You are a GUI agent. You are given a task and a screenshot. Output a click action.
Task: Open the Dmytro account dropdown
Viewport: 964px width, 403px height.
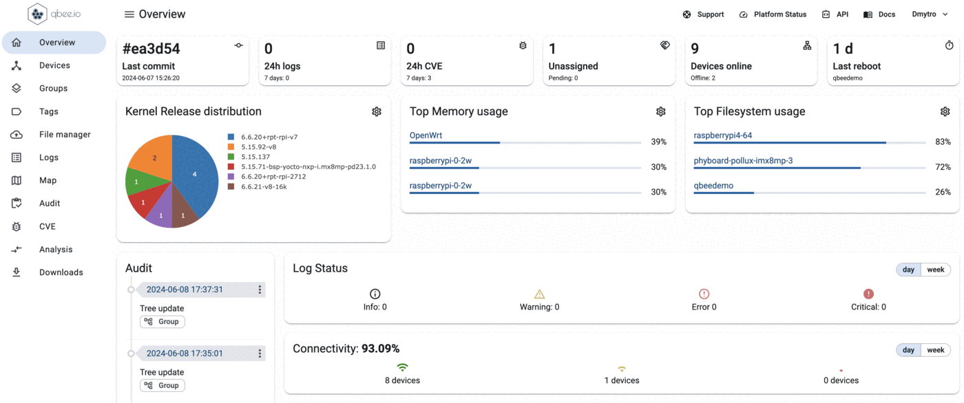pos(929,14)
